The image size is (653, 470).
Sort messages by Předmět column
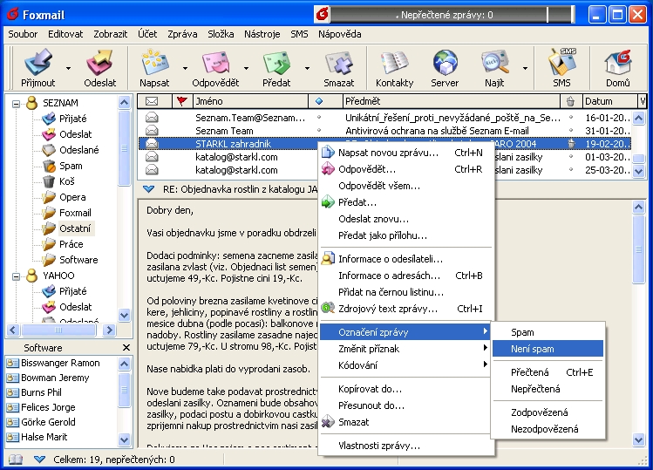point(451,101)
